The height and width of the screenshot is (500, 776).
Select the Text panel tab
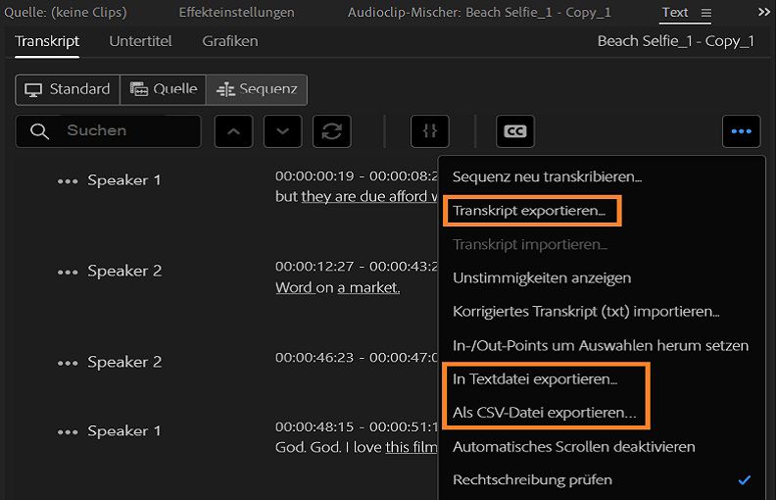[675, 13]
